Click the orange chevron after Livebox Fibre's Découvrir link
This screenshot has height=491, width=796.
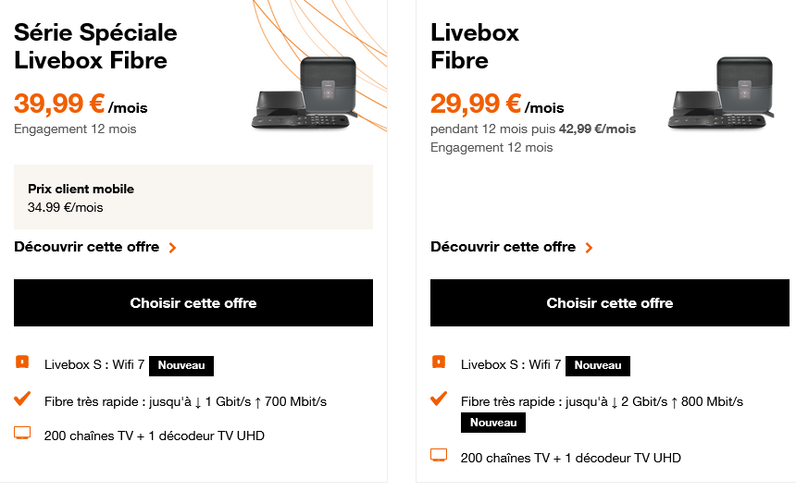click(x=590, y=248)
